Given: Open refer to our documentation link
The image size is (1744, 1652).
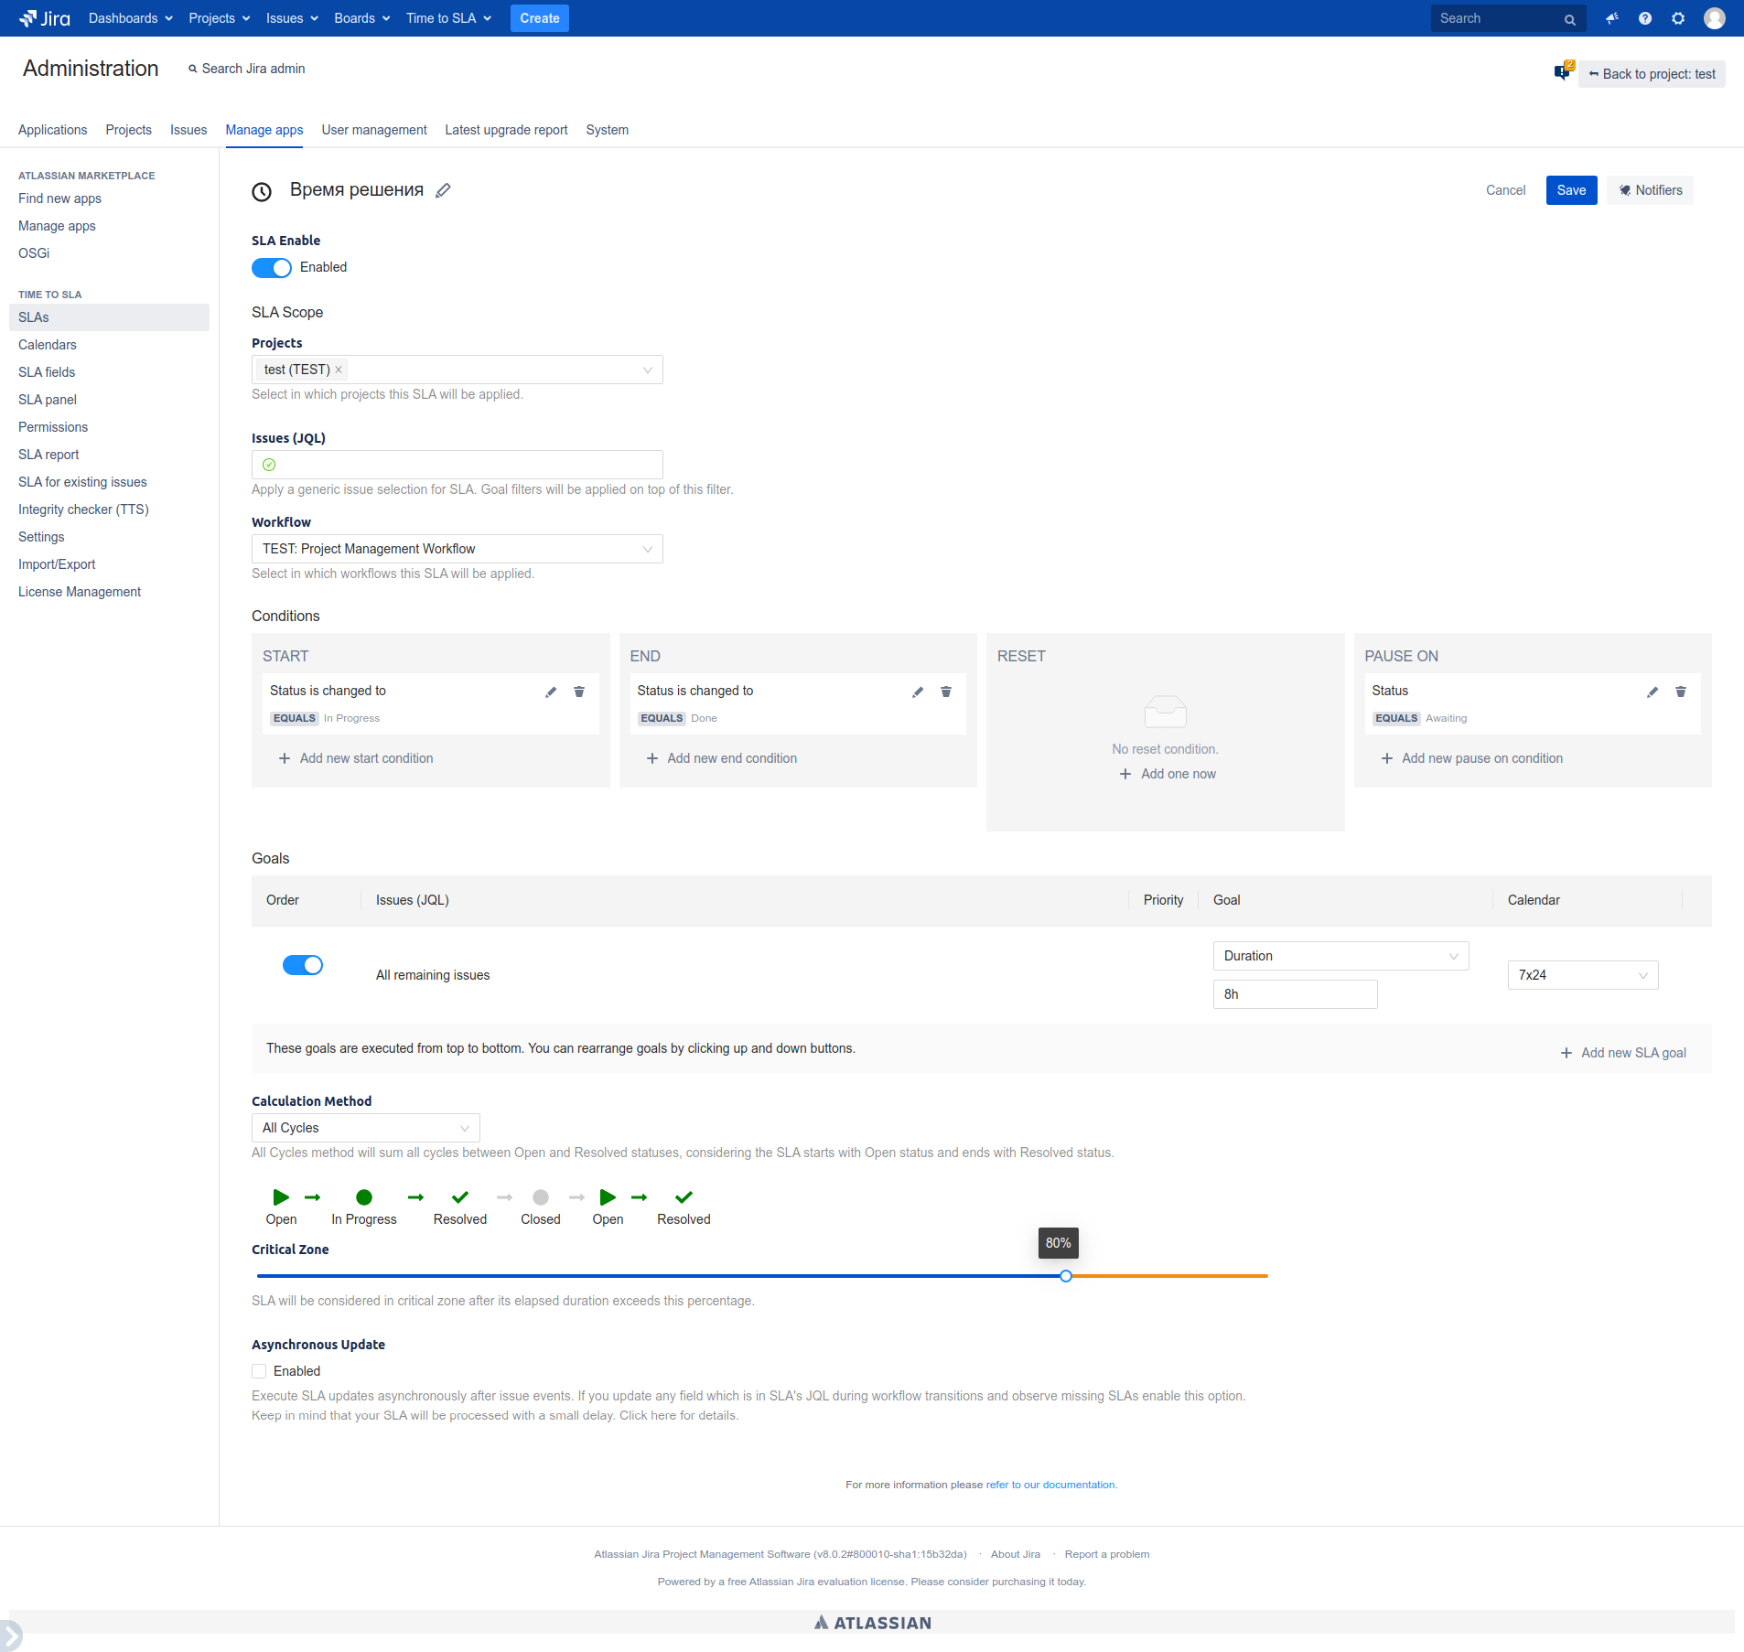Looking at the screenshot, I should coord(1051,1485).
